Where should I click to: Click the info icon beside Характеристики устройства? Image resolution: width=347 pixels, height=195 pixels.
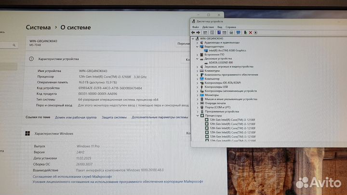(31, 59)
